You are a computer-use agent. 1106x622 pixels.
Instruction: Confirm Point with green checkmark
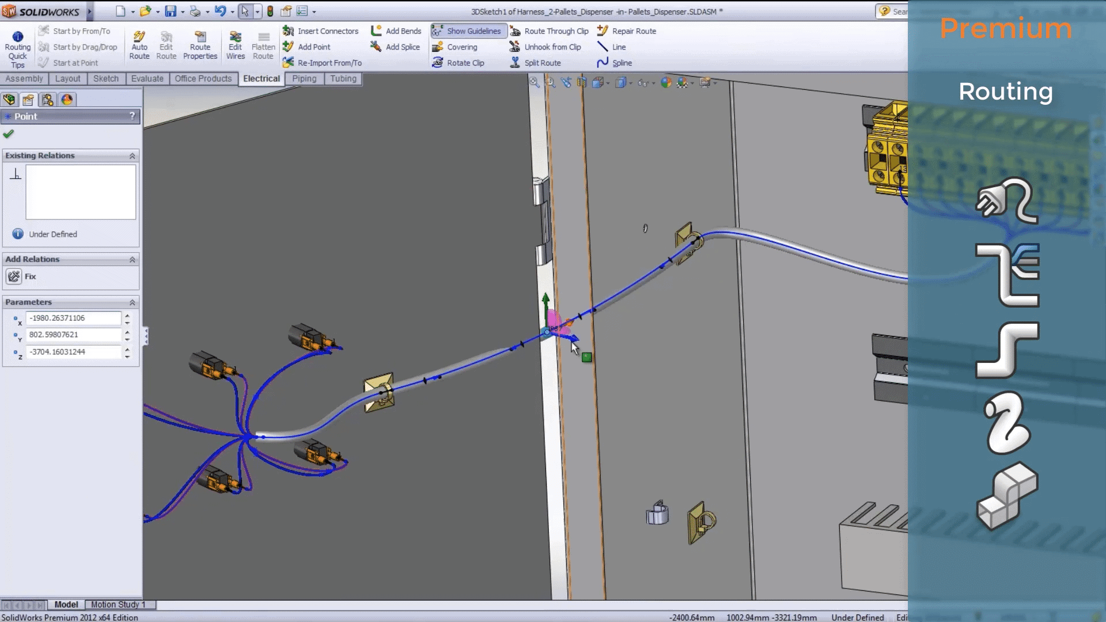(8, 134)
